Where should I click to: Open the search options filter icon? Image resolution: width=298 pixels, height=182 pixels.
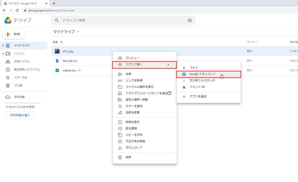(x=190, y=20)
